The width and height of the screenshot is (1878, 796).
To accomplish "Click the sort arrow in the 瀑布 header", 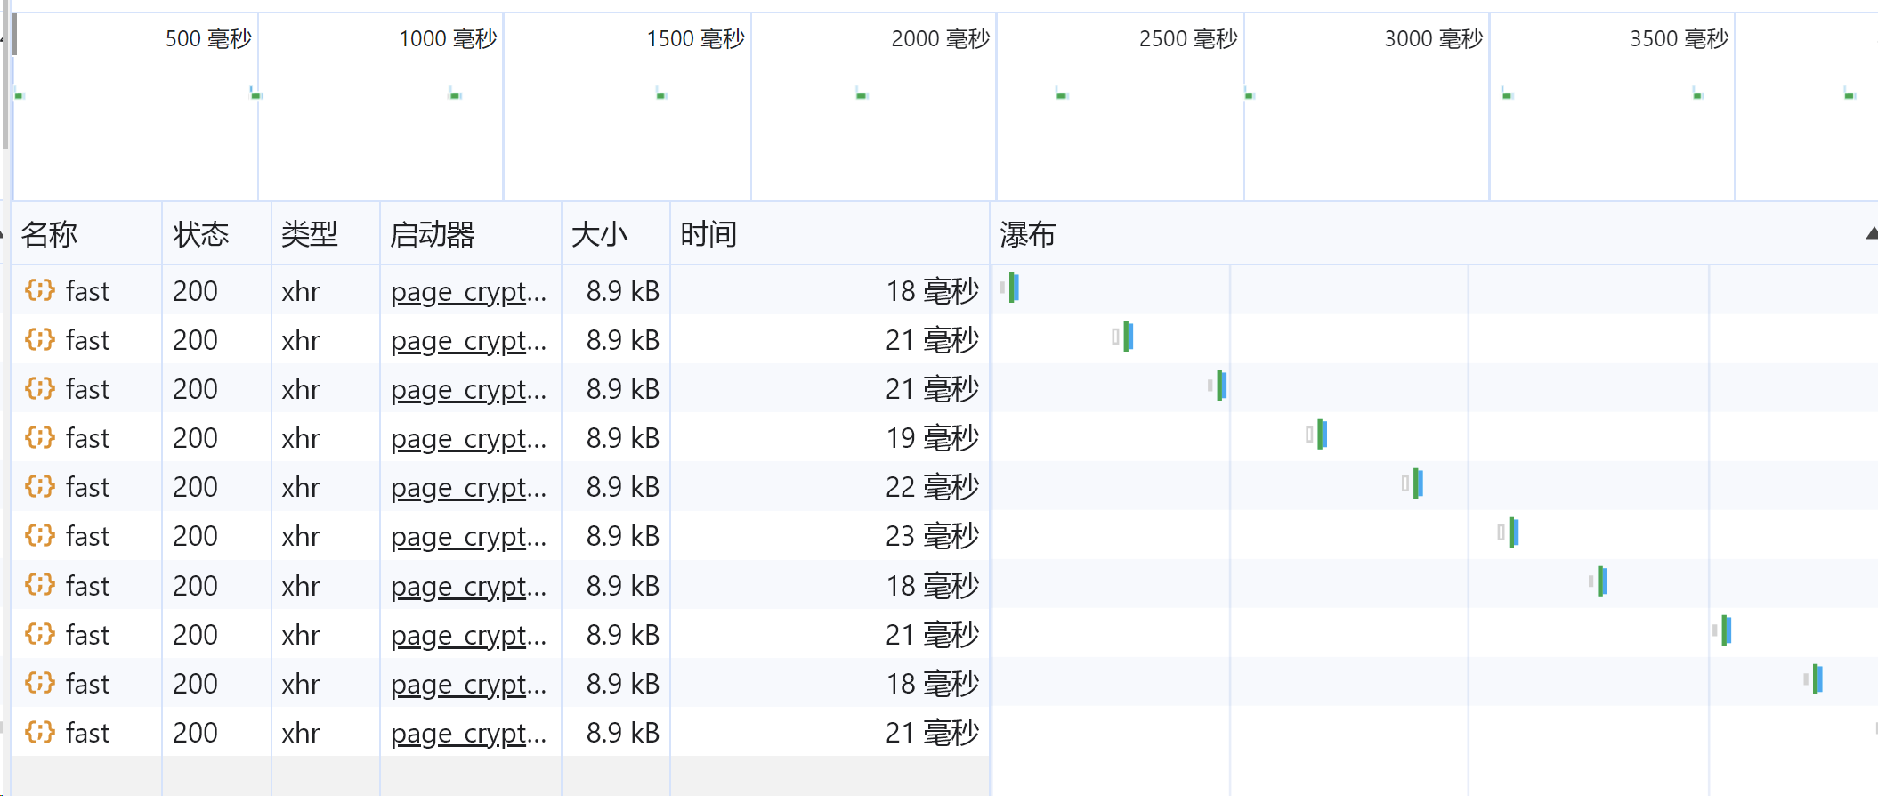I will pyautogui.click(x=1871, y=233).
